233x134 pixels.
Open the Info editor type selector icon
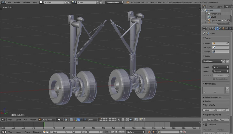coord(3,2)
